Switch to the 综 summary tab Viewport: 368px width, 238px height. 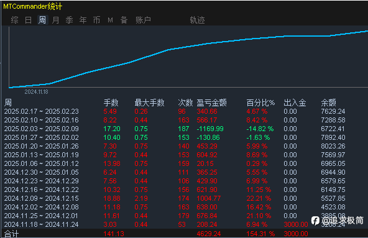click(14, 20)
